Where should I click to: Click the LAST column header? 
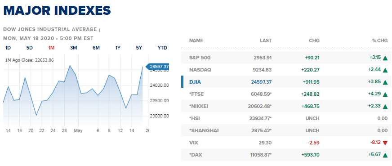tap(266, 40)
